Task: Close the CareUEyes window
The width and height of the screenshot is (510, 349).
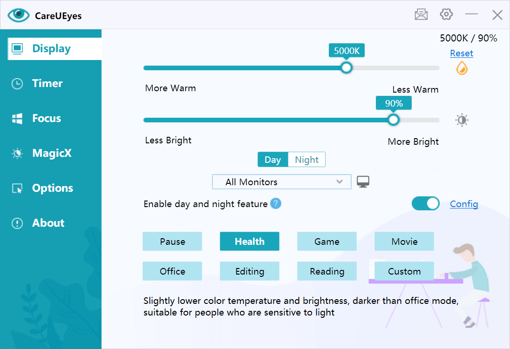Action: (497, 14)
